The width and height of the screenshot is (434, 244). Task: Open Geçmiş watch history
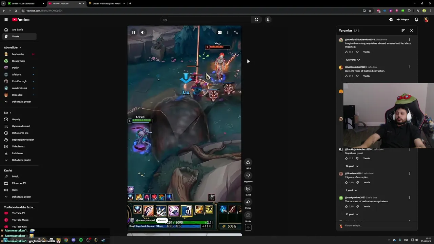point(19,119)
